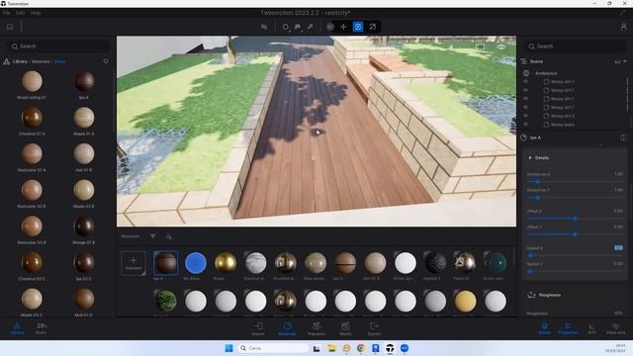Select the Wenge 01 B material
633x356 pixels.
[x=84, y=226]
